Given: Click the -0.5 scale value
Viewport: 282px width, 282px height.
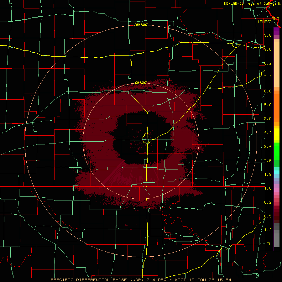Looking at the screenshot, I should 267,216.
